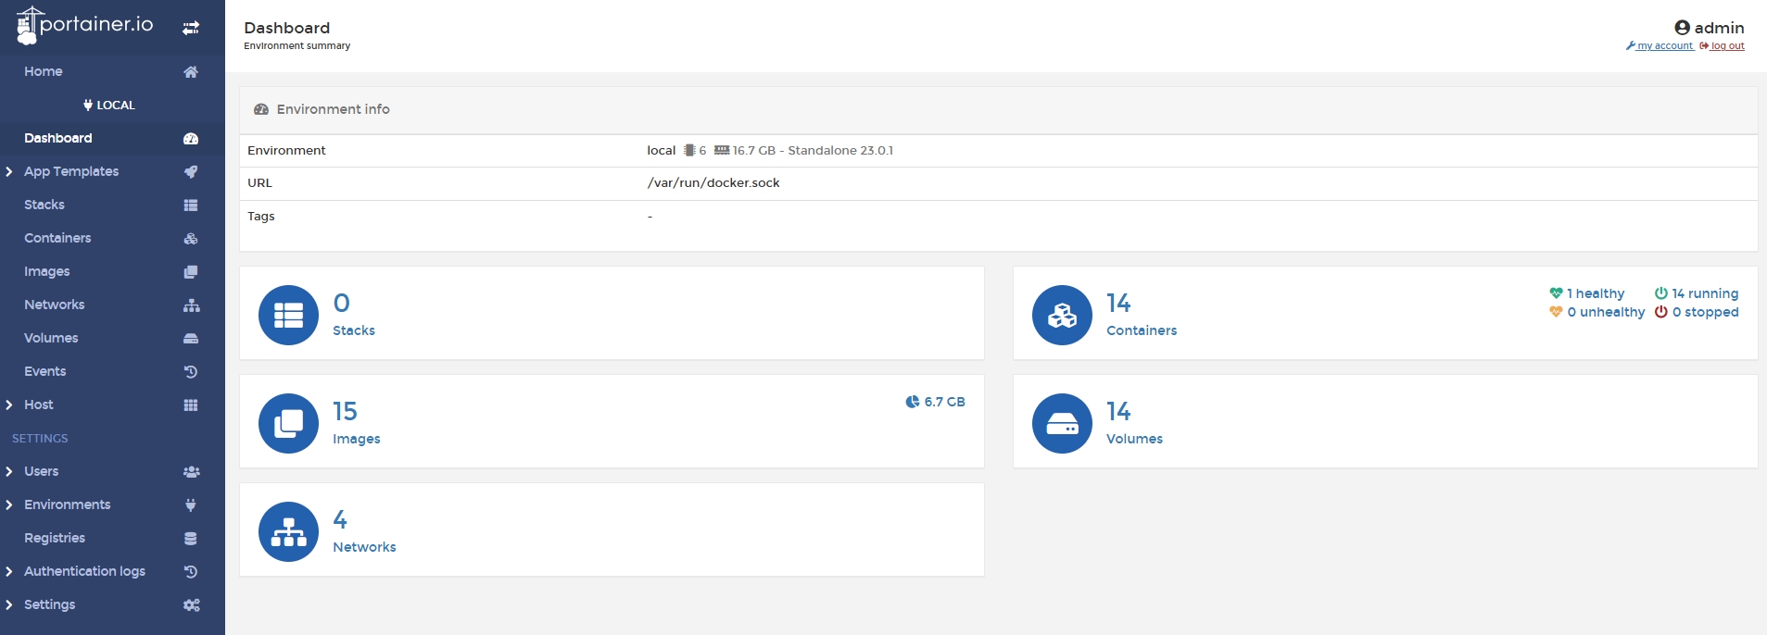Open the my account link
Screen dimensions: 1767x635
[x=1664, y=46]
